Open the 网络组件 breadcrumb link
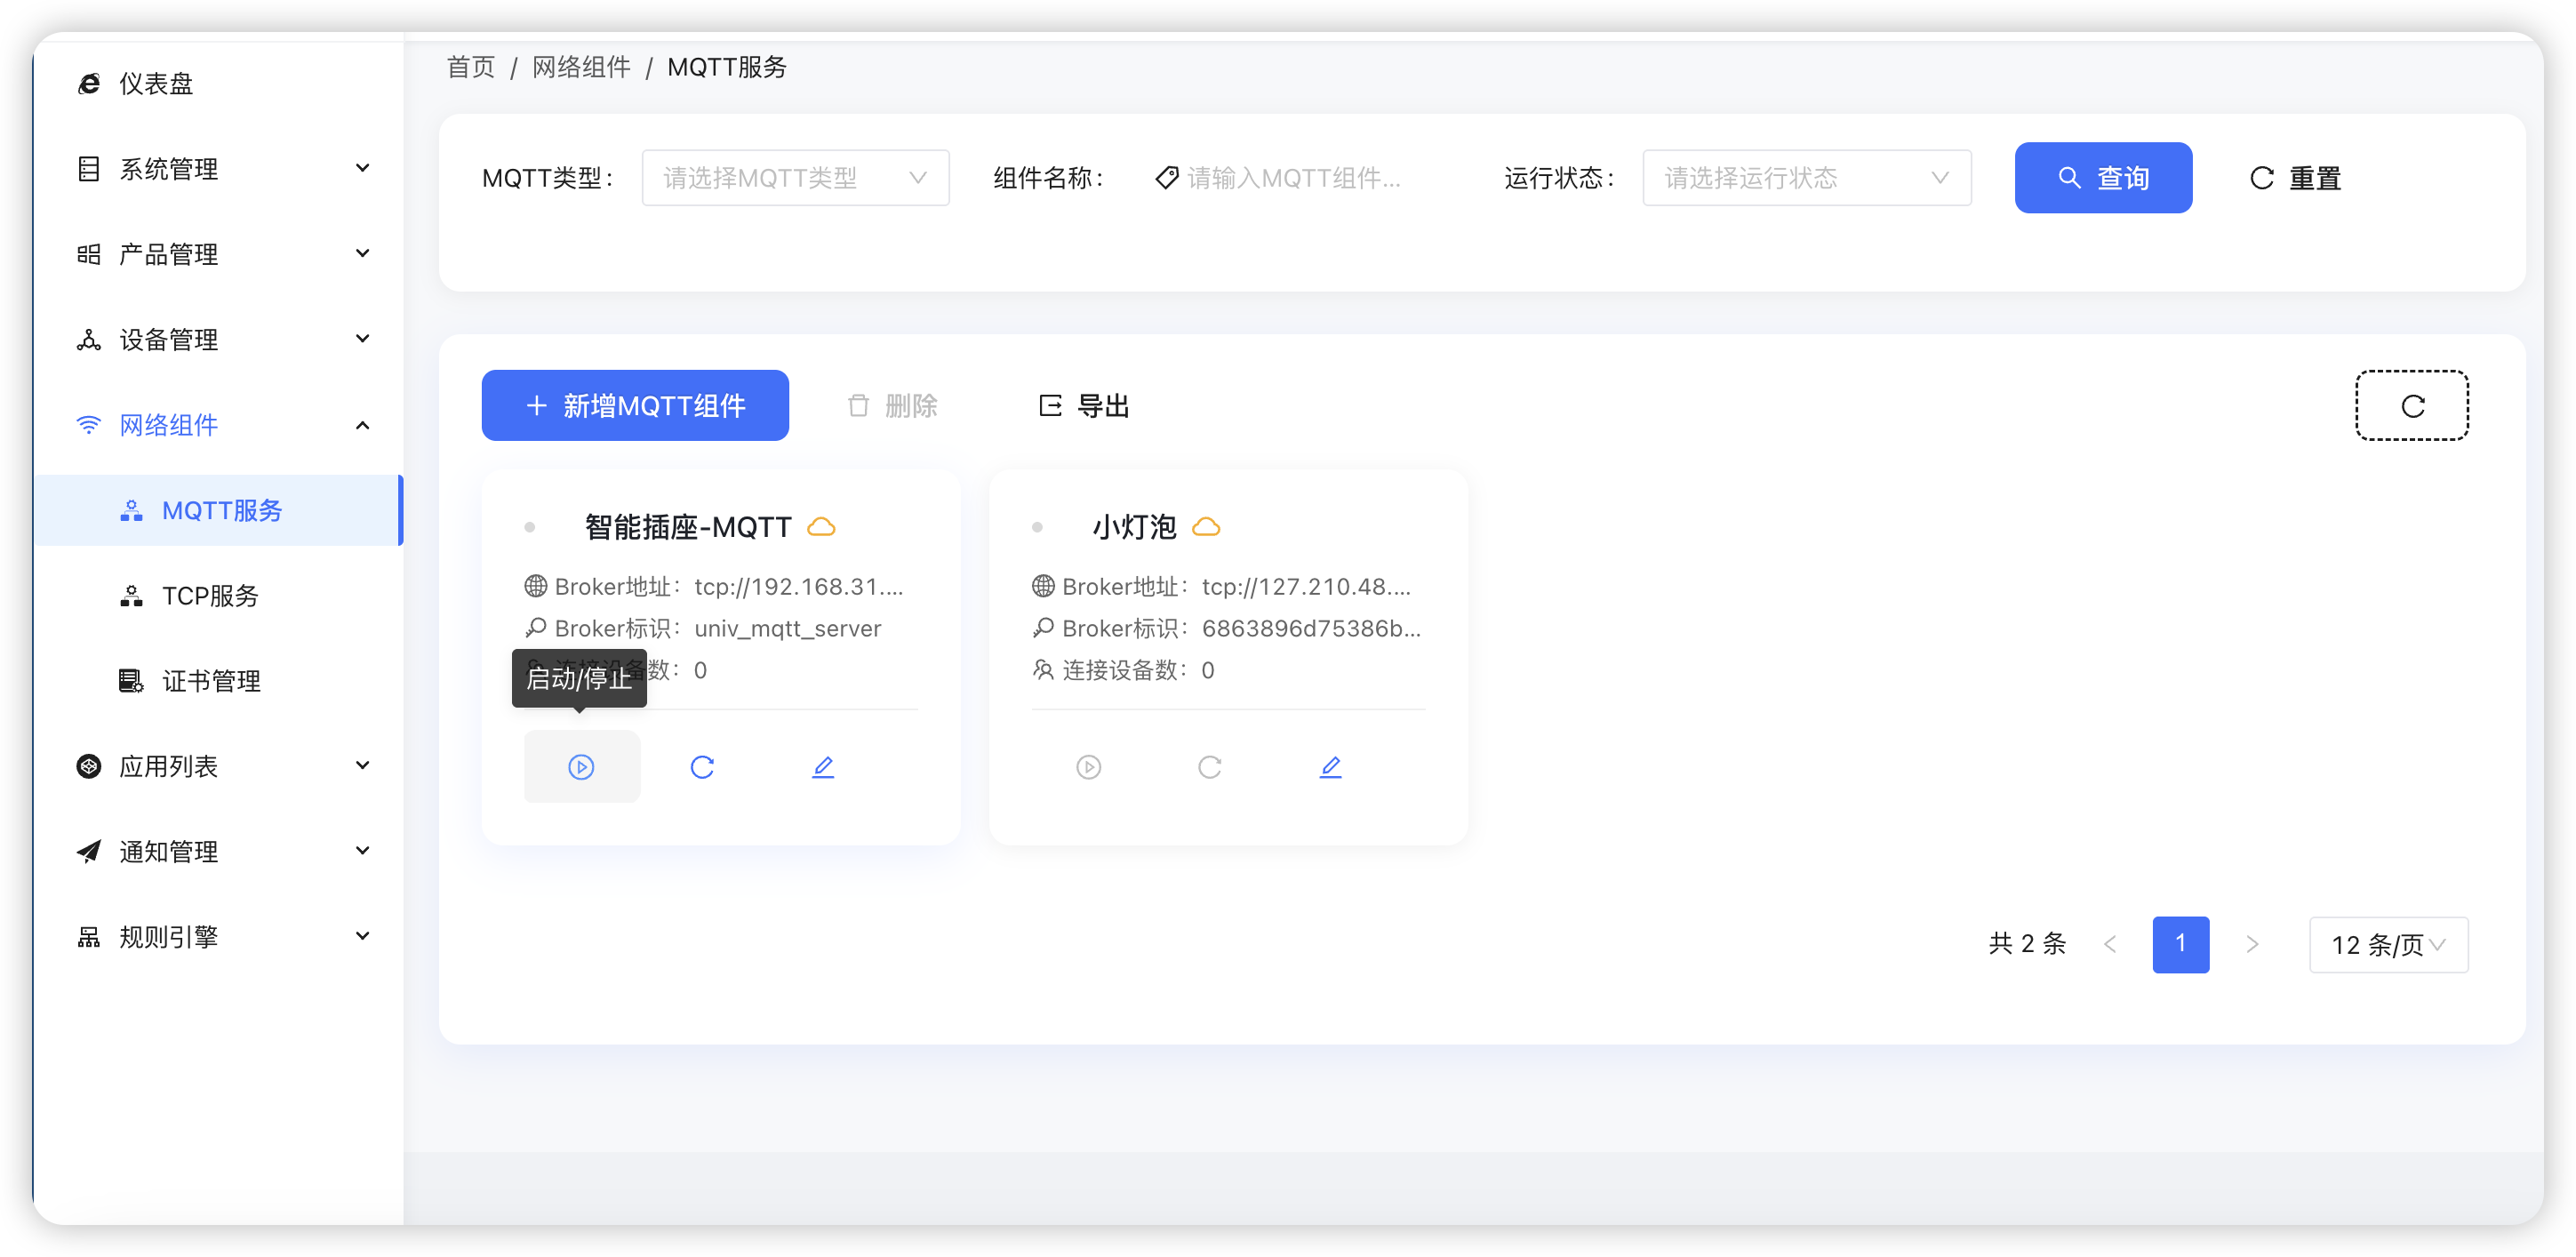This screenshot has width=2576, height=1257. click(581, 67)
